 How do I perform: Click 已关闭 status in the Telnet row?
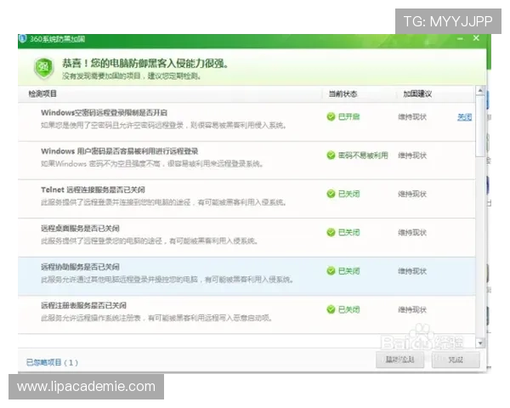coord(349,194)
